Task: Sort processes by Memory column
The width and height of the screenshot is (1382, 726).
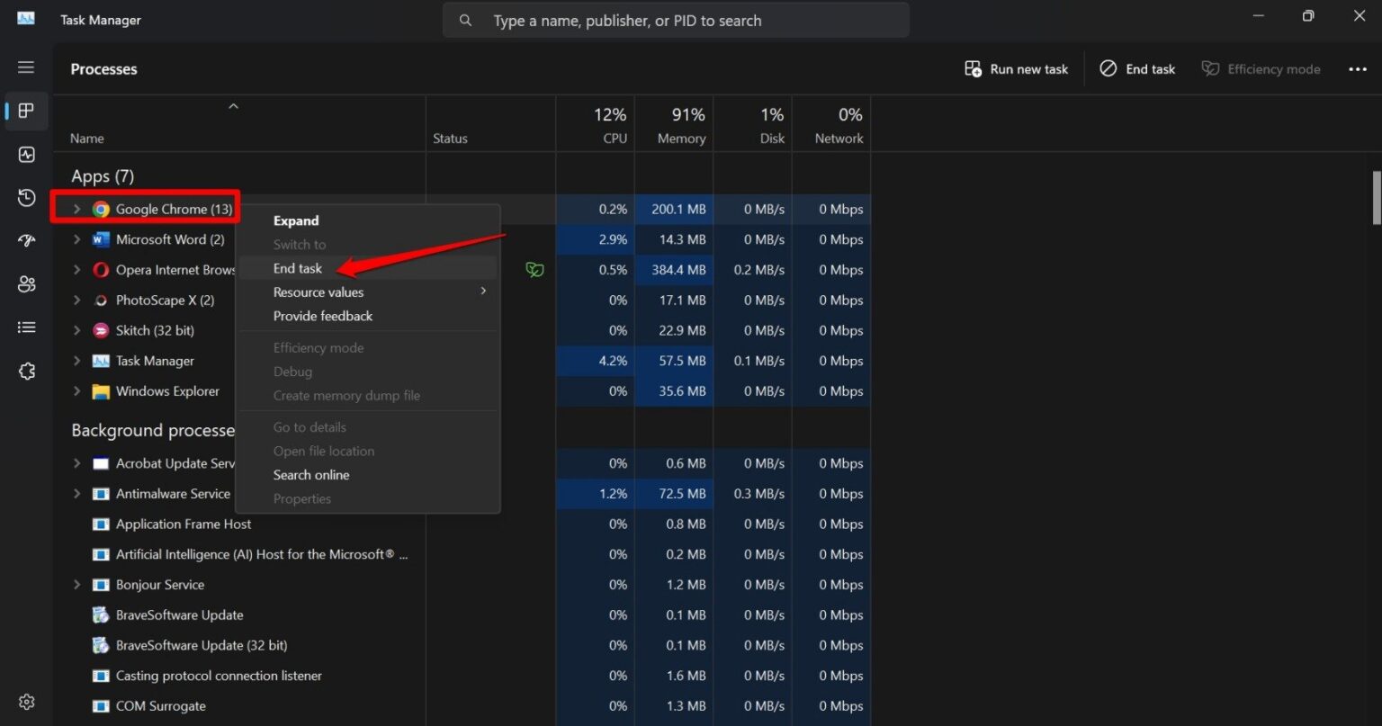Action: point(680,126)
